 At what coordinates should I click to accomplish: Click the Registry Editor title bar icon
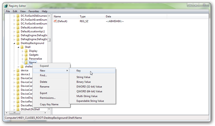(x=6, y=6)
